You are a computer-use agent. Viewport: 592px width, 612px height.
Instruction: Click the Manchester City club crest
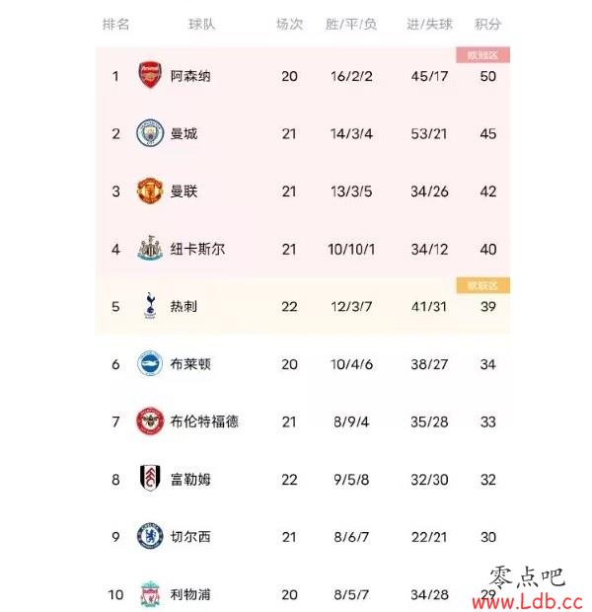click(150, 133)
